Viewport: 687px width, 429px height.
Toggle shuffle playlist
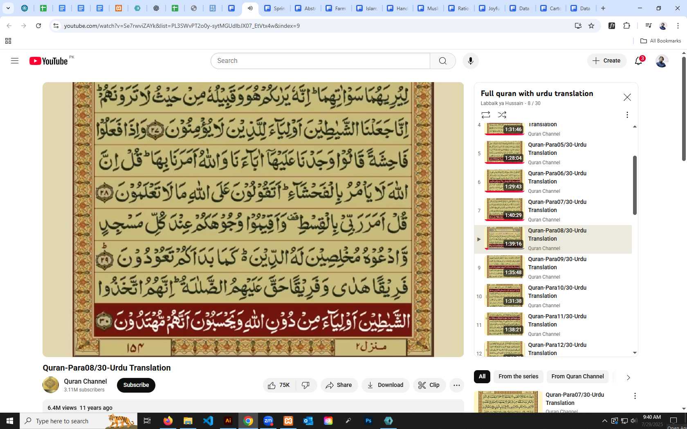pyautogui.click(x=502, y=115)
